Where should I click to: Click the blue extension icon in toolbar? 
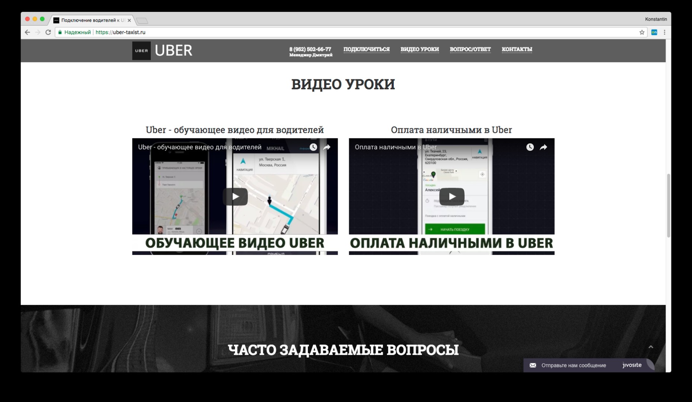pyautogui.click(x=654, y=32)
